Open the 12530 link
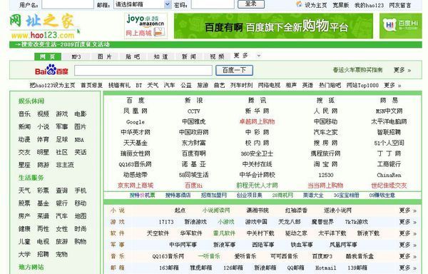Image resolution: width=428 pixels, height=274 pixels. coord(326,176)
